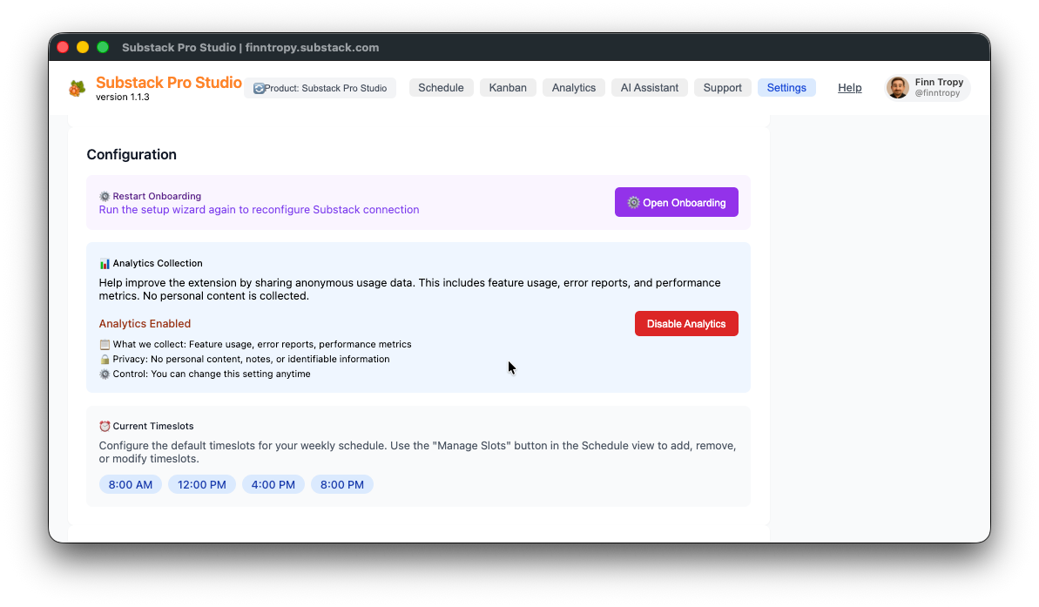Click Finn Tropy's profile avatar
The width and height of the screenshot is (1039, 607).
[x=898, y=87]
